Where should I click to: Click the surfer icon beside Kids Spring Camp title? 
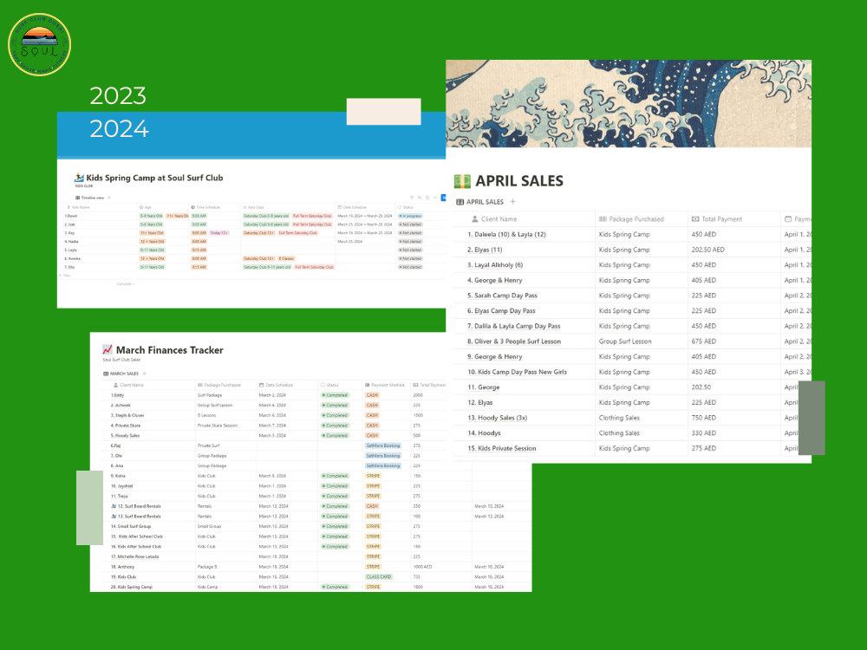[79, 178]
